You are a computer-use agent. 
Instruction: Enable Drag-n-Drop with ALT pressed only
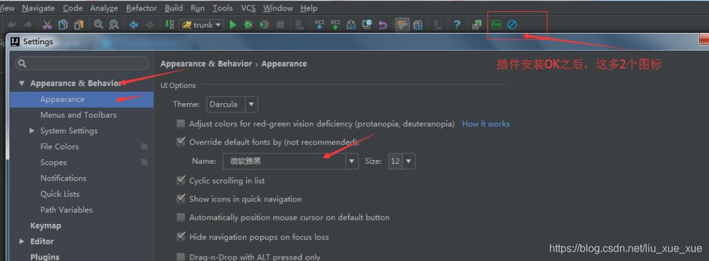181,257
